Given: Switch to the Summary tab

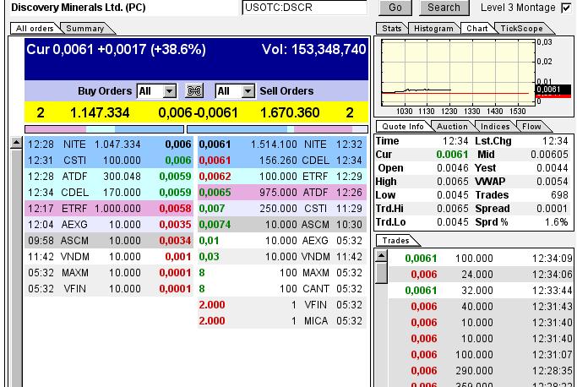Looking at the screenshot, I should click(85, 29).
